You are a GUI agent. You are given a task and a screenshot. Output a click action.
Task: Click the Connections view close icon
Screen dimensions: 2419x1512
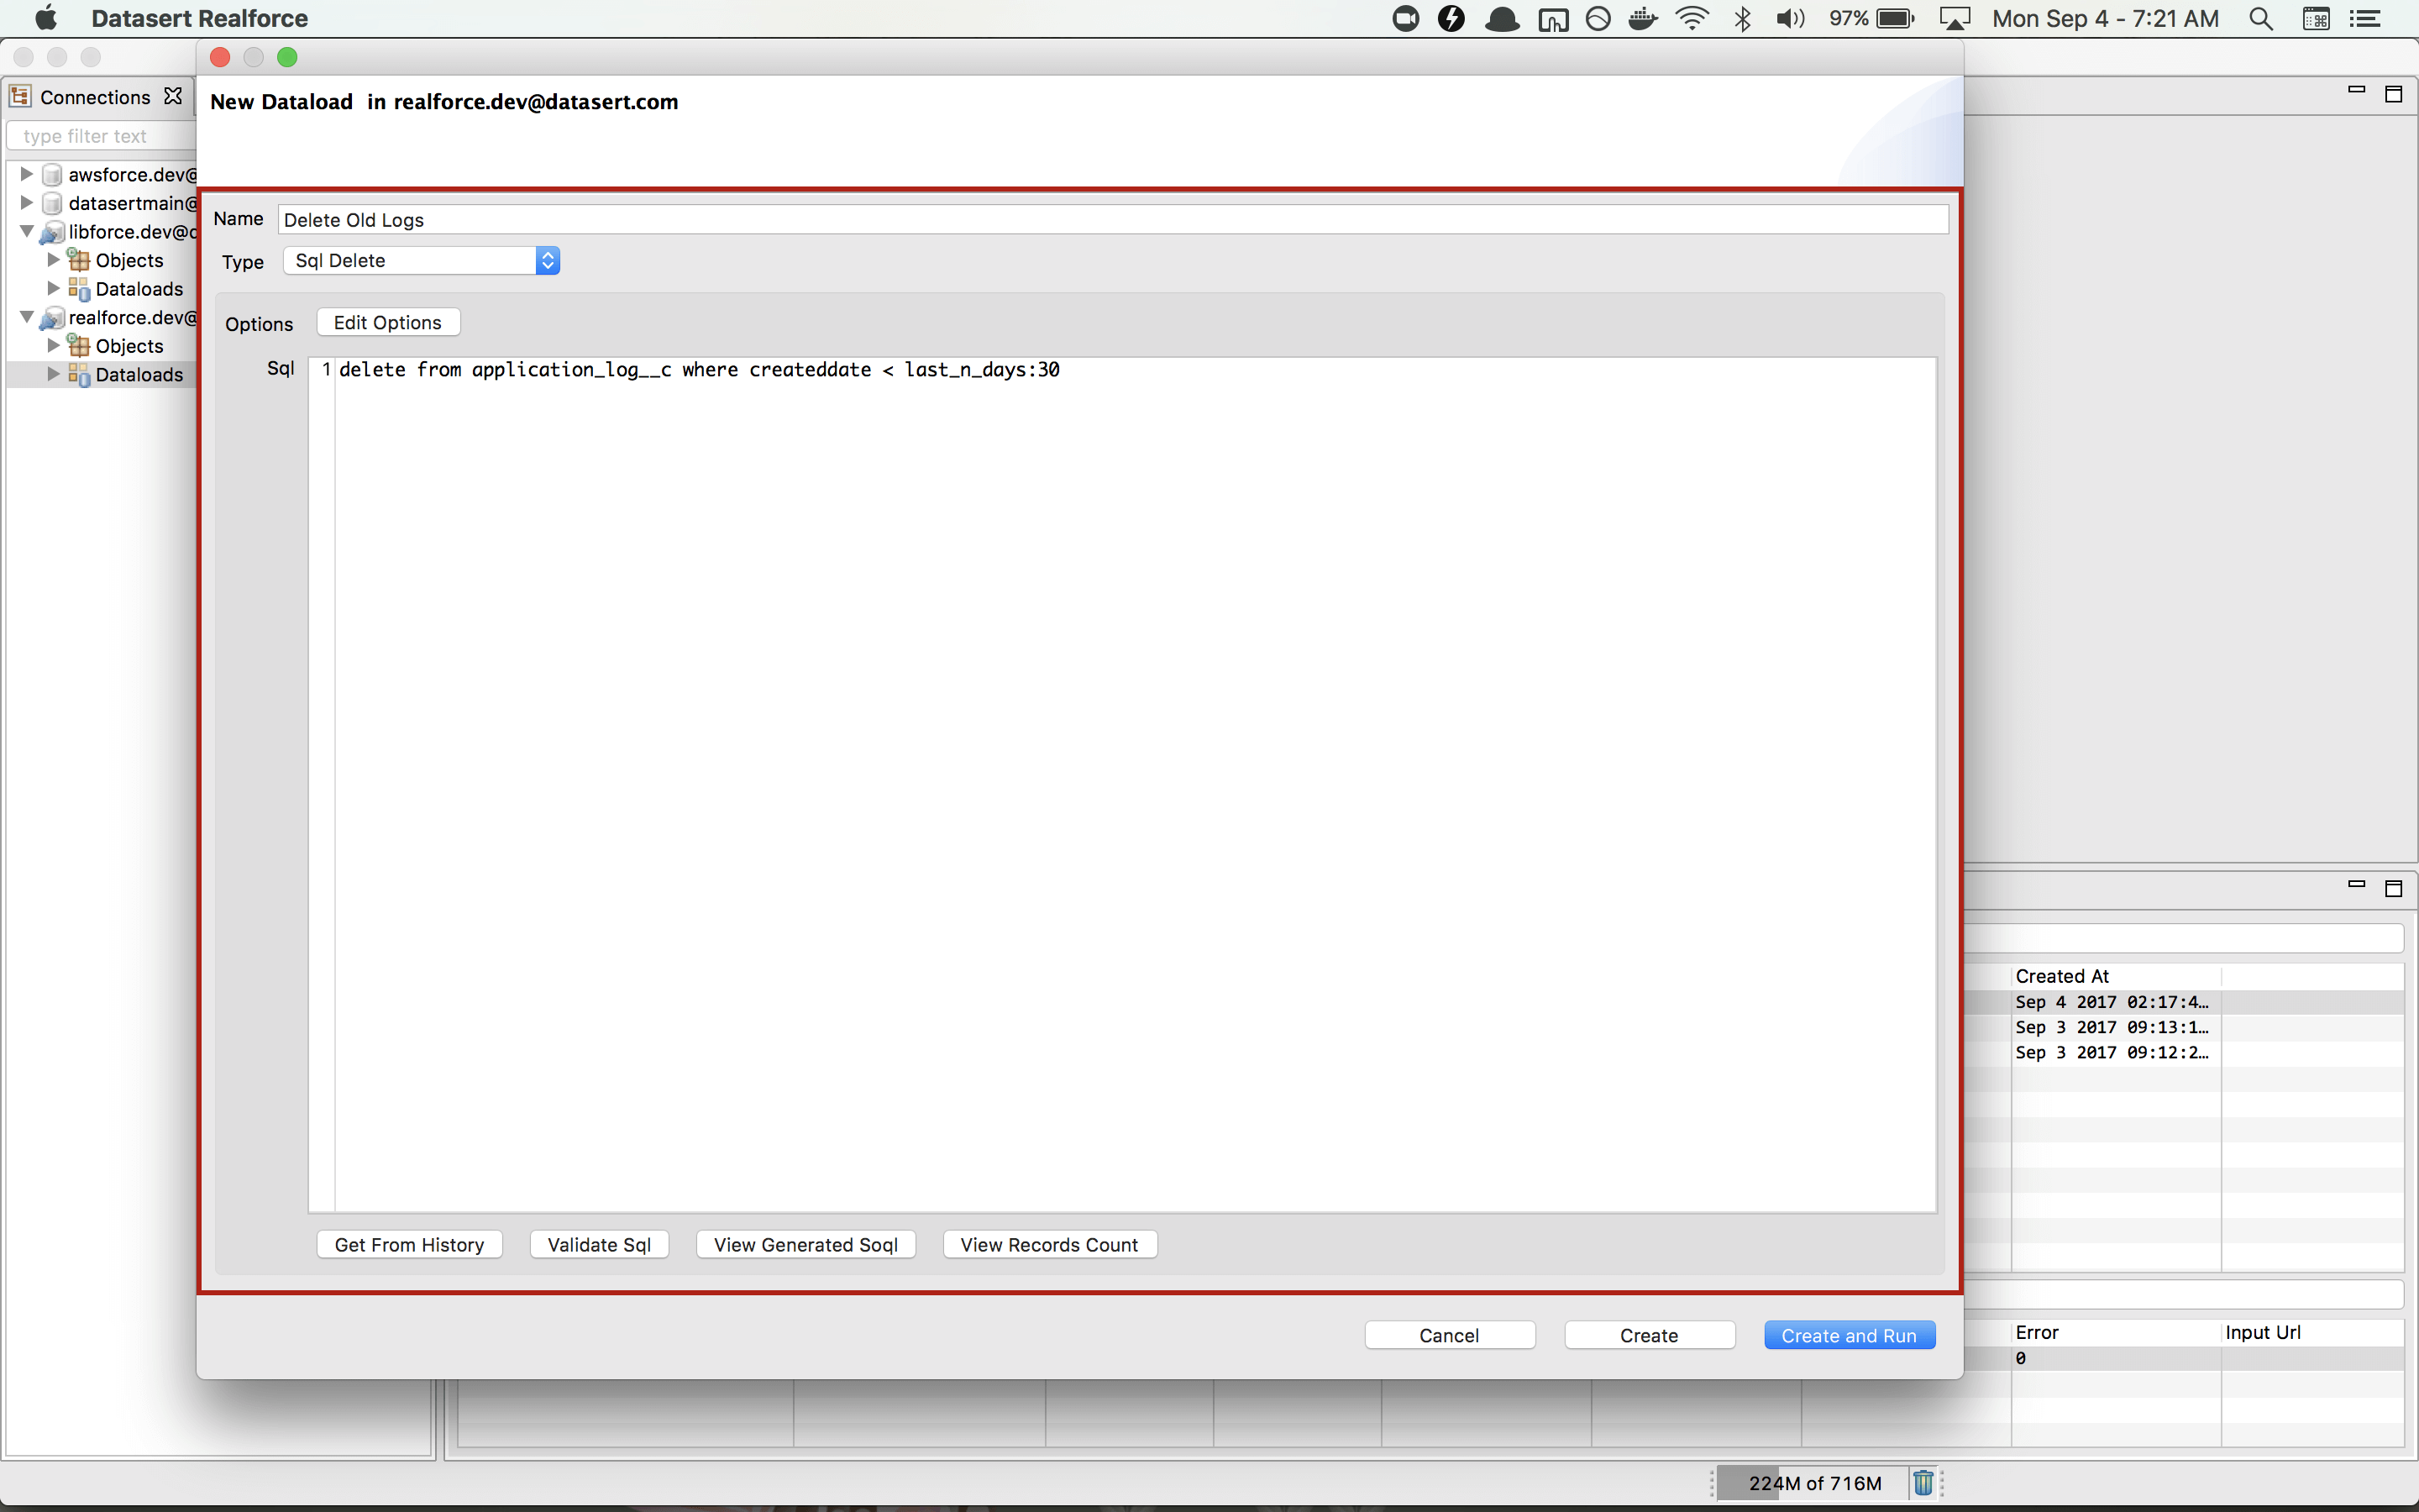click(173, 96)
